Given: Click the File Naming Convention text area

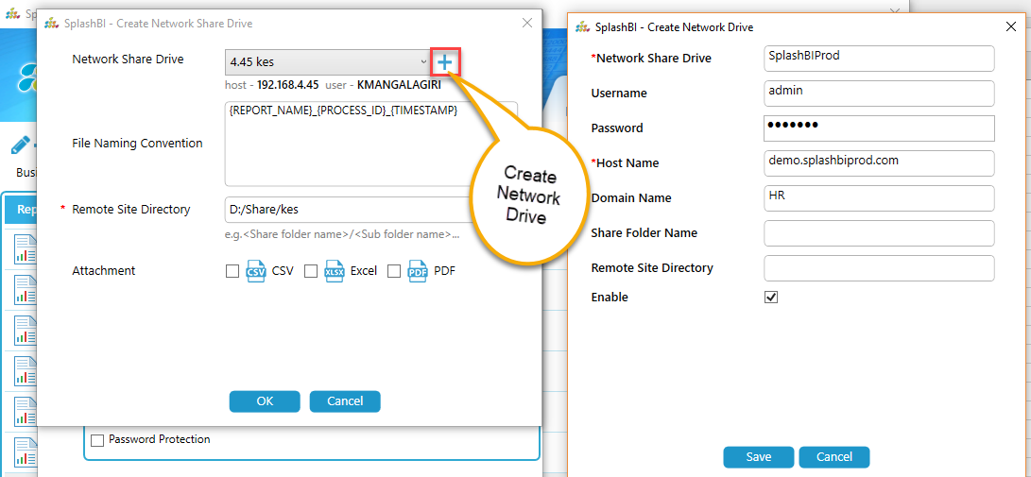Looking at the screenshot, I should [x=370, y=144].
